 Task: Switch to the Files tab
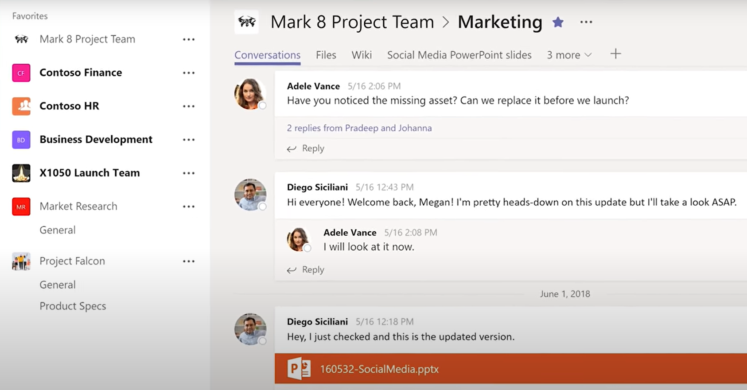(x=326, y=55)
